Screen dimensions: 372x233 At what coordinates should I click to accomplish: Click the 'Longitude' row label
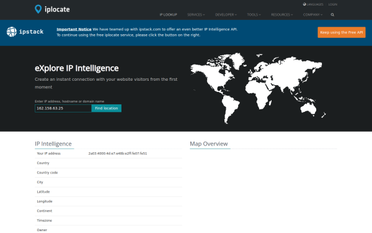(x=45, y=201)
